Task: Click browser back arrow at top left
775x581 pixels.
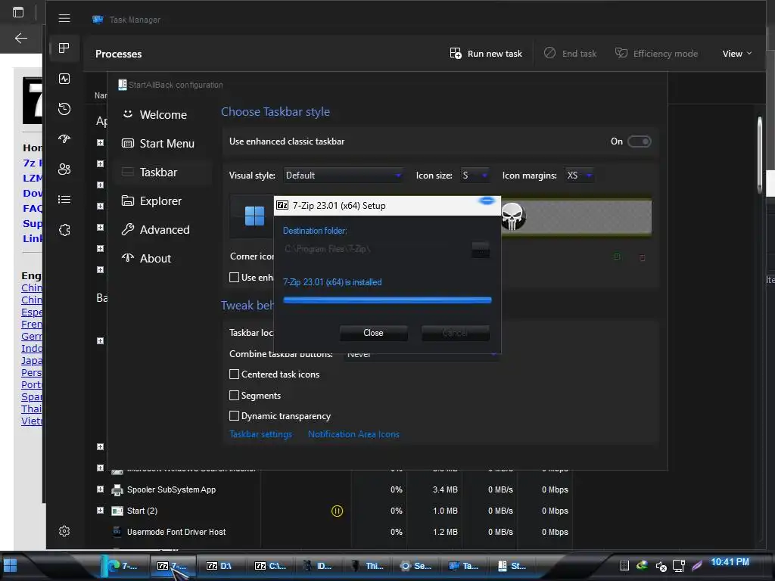Action: tap(20, 38)
